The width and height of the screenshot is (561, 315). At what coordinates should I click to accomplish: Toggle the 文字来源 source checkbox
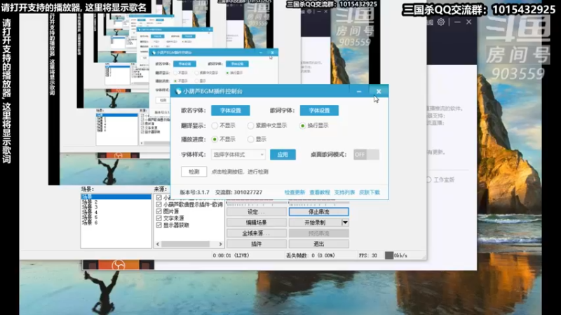pyautogui.click(x=159, y=218)
